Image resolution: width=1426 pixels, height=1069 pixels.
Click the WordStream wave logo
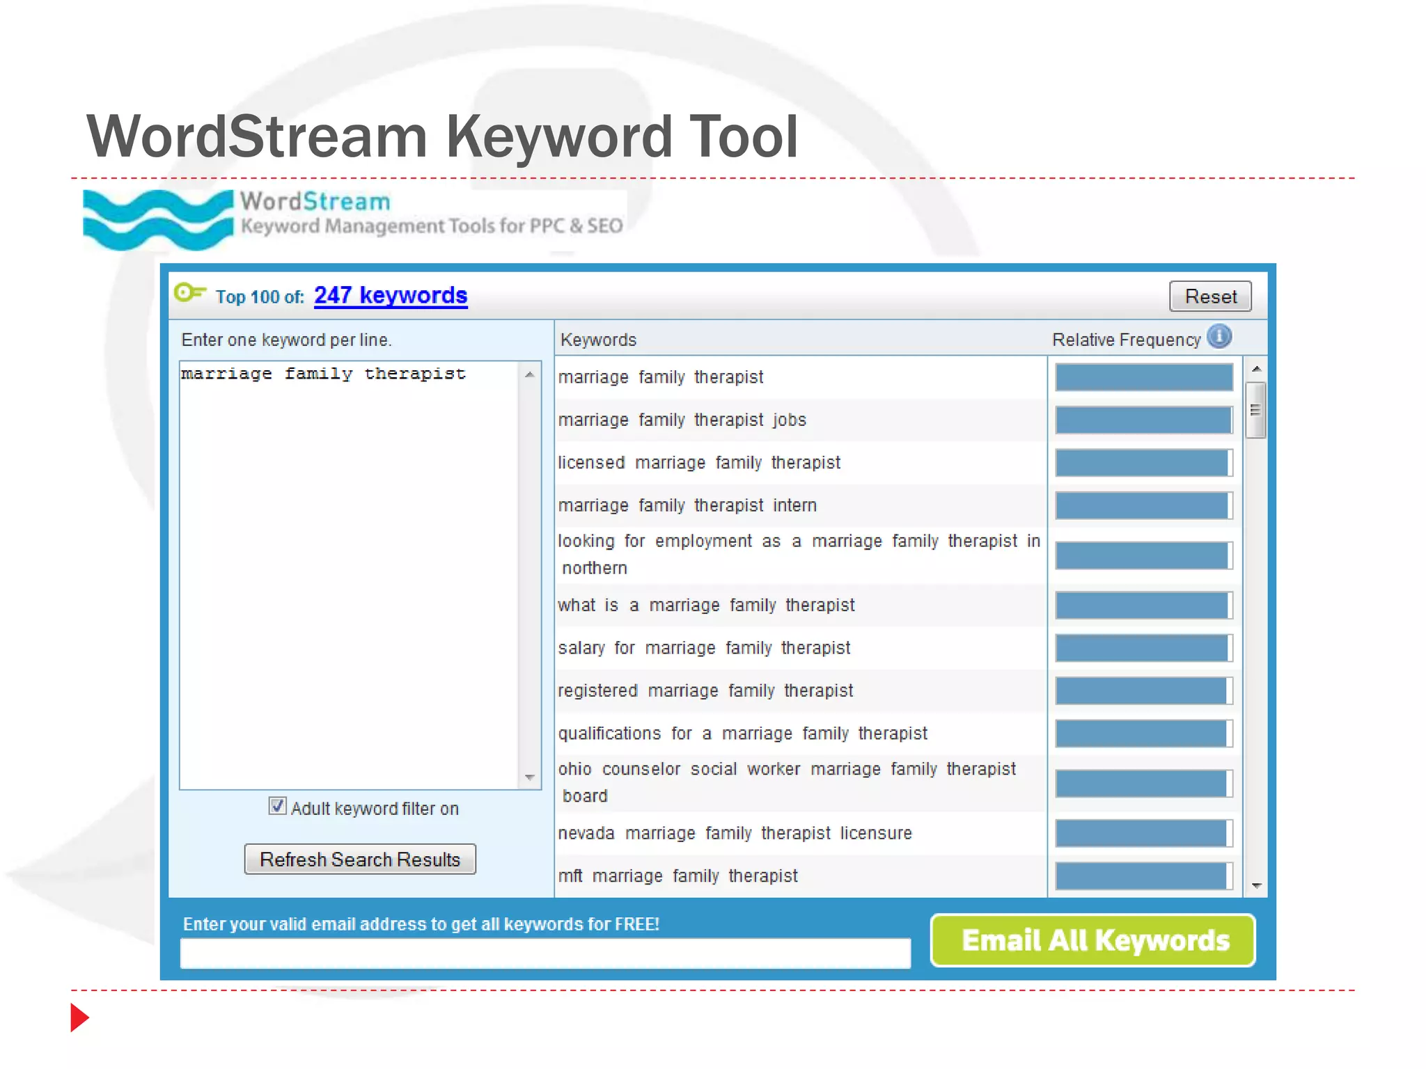click(x=158, y=220)
